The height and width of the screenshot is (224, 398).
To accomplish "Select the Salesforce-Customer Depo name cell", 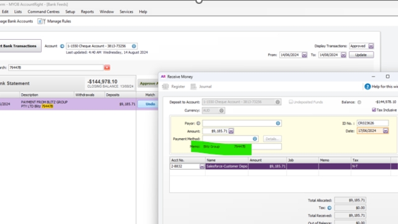I will click(226, 166).
